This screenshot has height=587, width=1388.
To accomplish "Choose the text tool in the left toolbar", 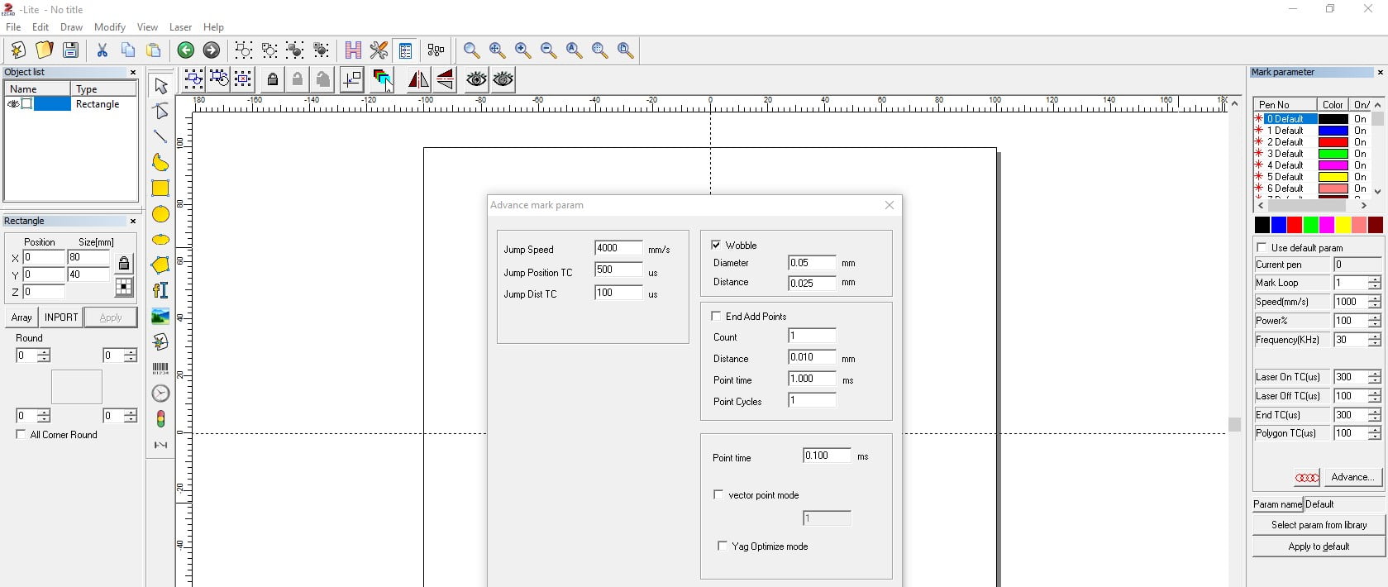I will (160, 290).
